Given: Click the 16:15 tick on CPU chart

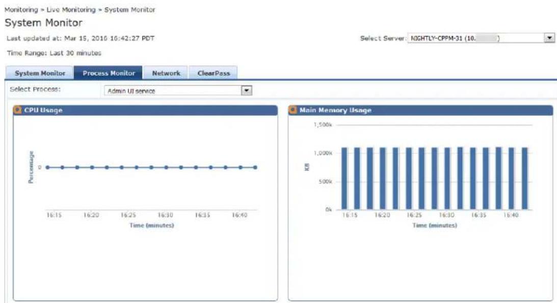Looking at the screenshot, I should [54, 215].
